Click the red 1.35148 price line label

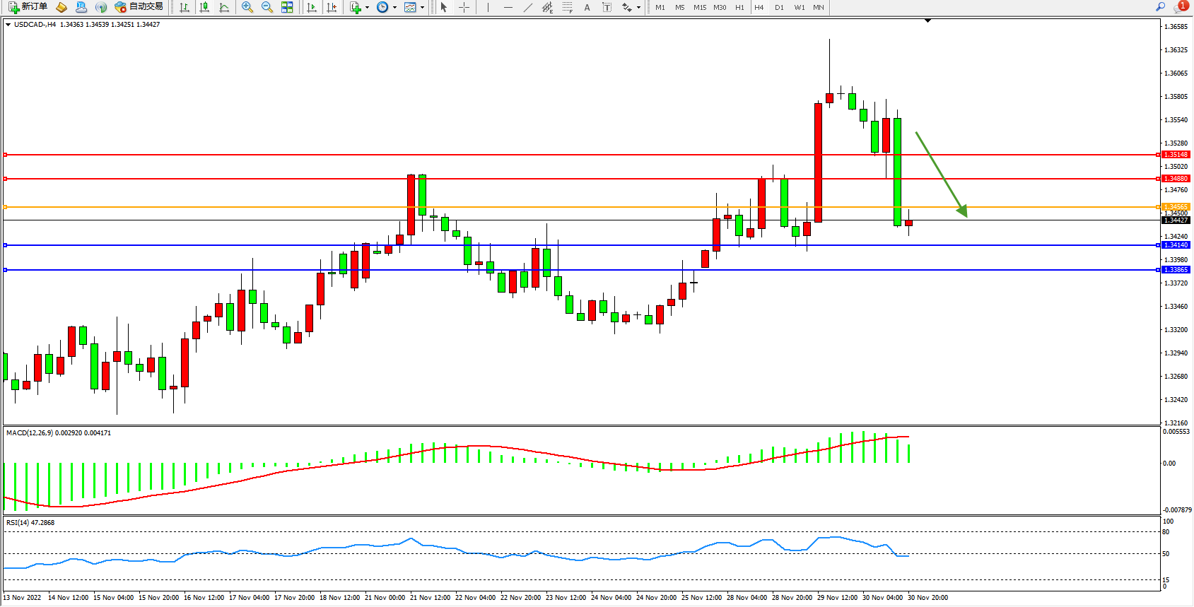1176,155
